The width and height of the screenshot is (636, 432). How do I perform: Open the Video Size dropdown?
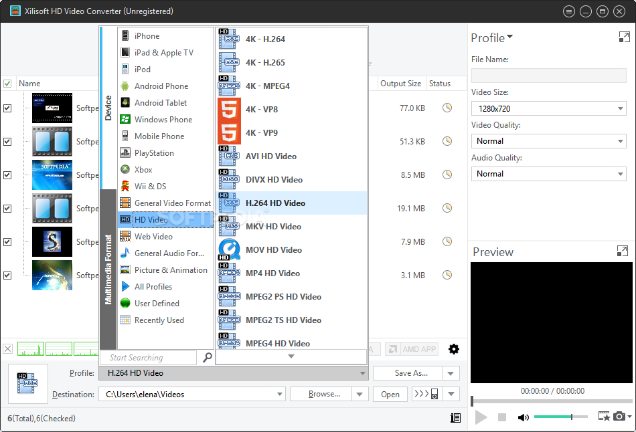tap(549, 108)
